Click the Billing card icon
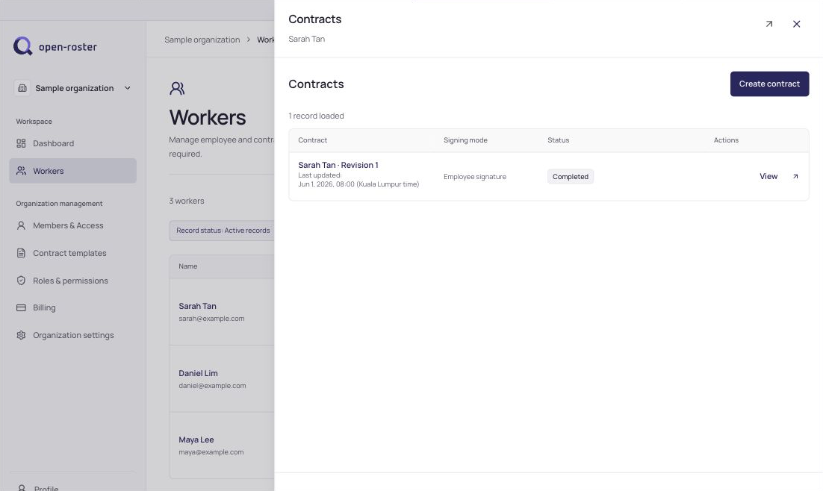 (x=21, y=307)
